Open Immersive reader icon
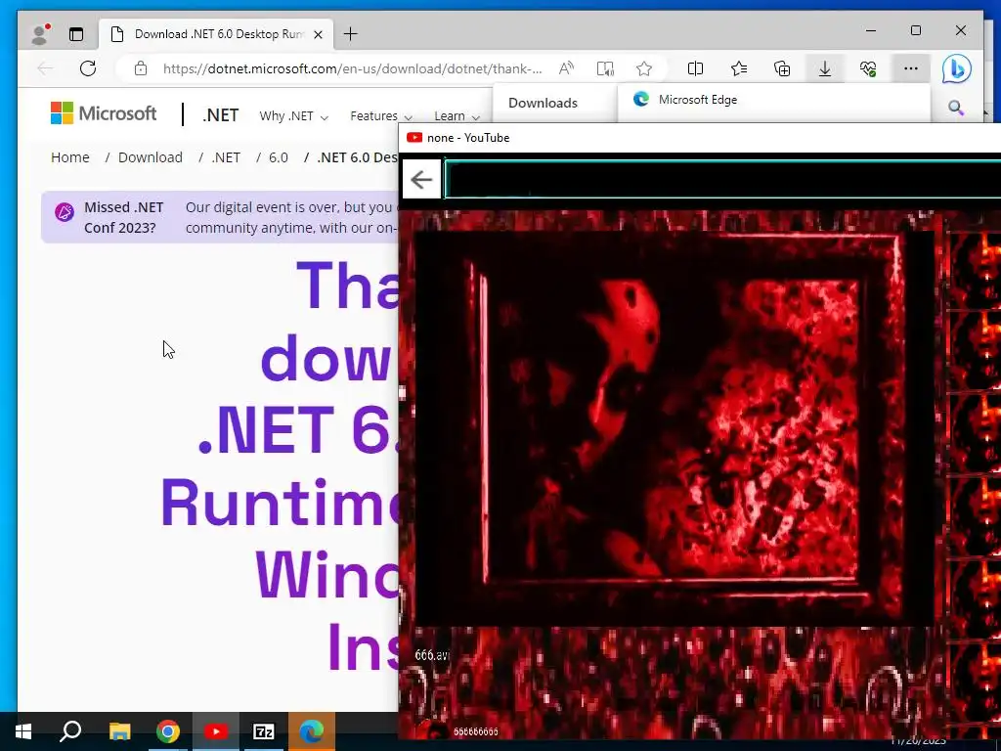The width and height of the screenshot is (1001, 751). (604, 68)
